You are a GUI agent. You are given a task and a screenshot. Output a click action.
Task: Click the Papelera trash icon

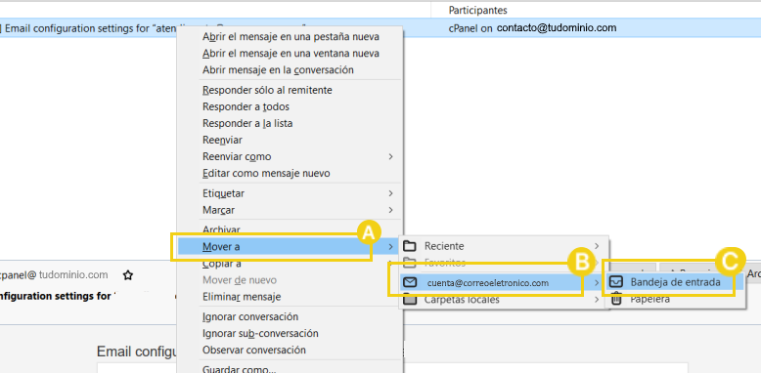tap(616, 300)
